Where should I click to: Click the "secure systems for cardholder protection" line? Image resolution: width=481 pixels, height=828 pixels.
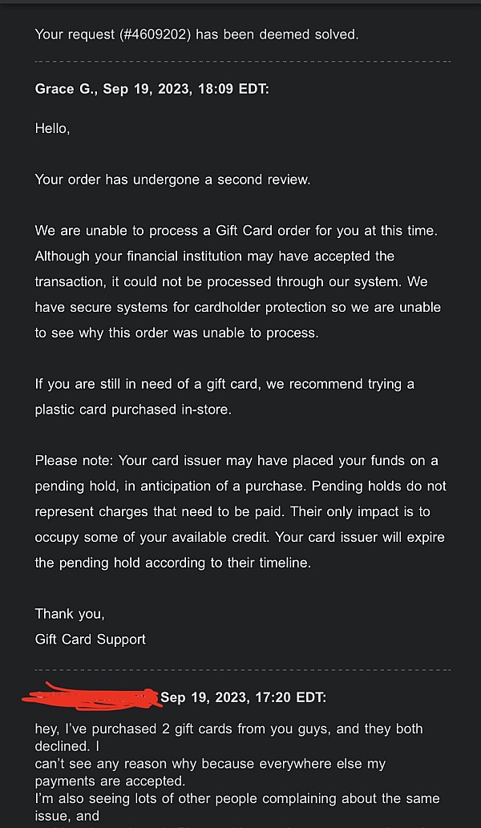(237, 307)
